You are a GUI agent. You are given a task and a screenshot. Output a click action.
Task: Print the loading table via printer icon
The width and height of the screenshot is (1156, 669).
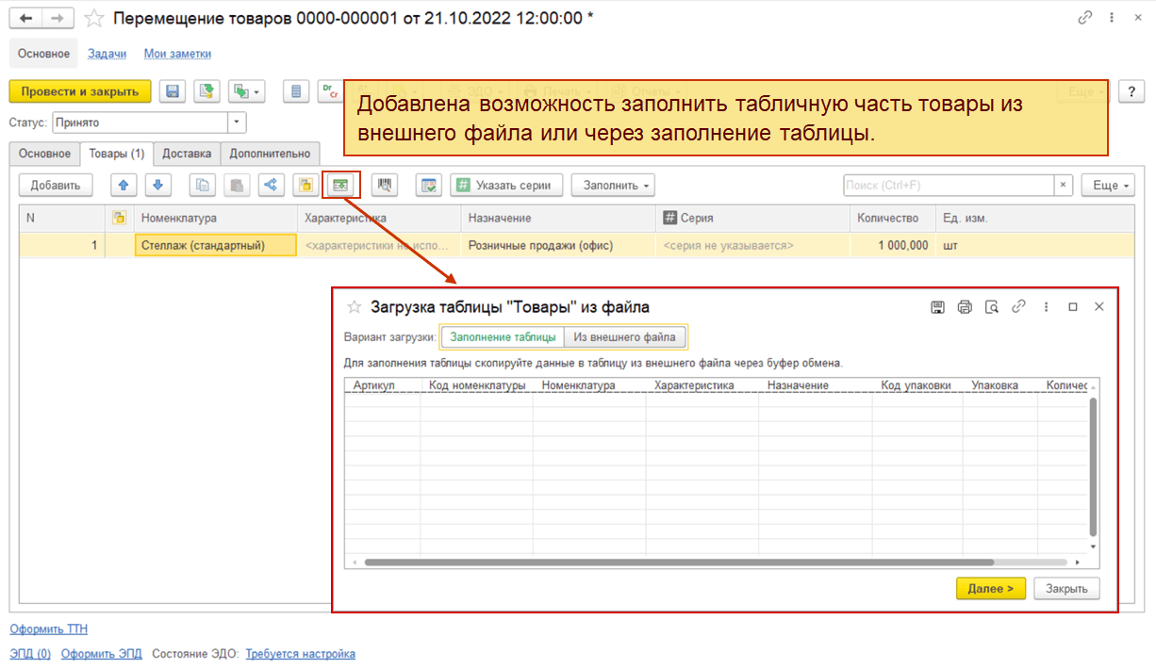point(964,307)
